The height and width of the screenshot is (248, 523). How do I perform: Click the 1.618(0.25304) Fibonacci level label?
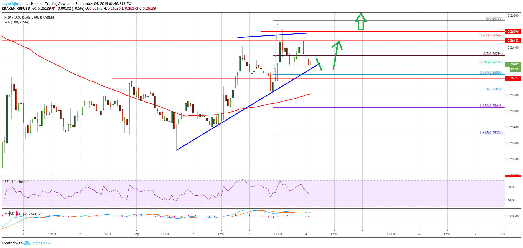tap(491, 133)
